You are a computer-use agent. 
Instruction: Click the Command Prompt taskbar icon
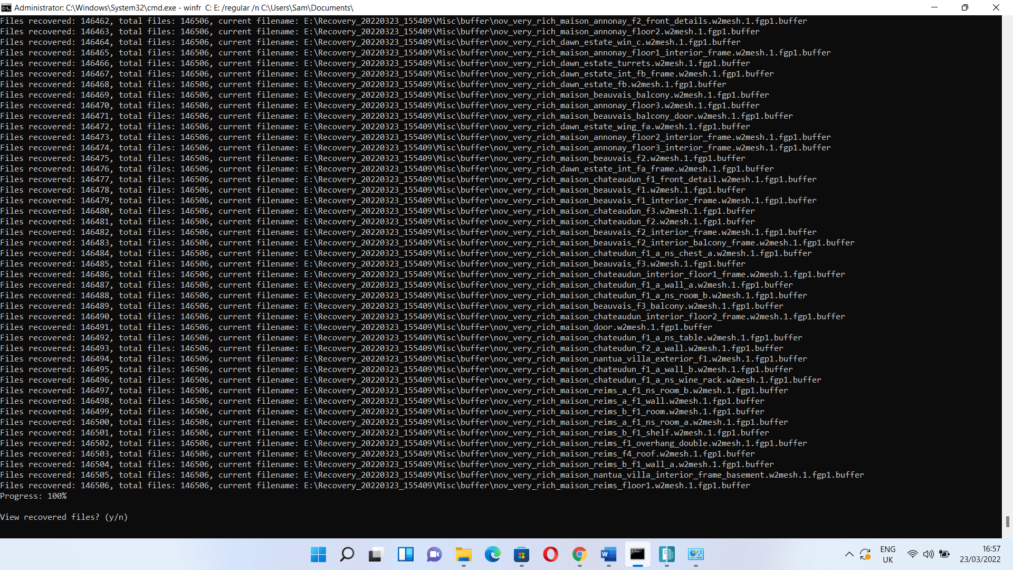click(637, 554)
